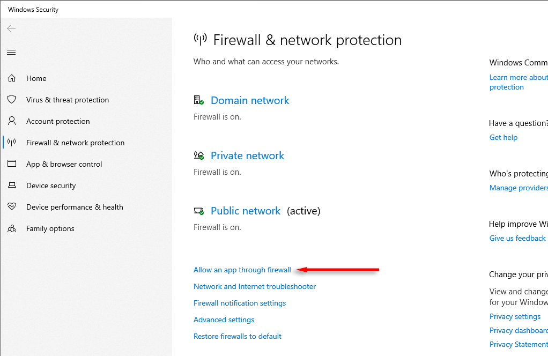This screenshot has height=356, width=548.
Task: Click the Virus & threat protection shield icon
Action: 12,100
